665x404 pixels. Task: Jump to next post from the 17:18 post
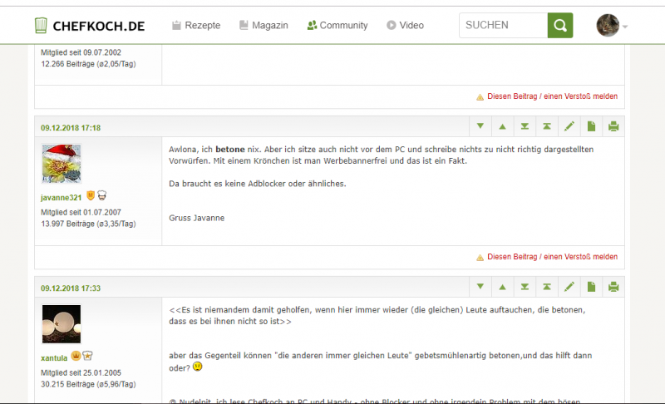tap(480, 127)
